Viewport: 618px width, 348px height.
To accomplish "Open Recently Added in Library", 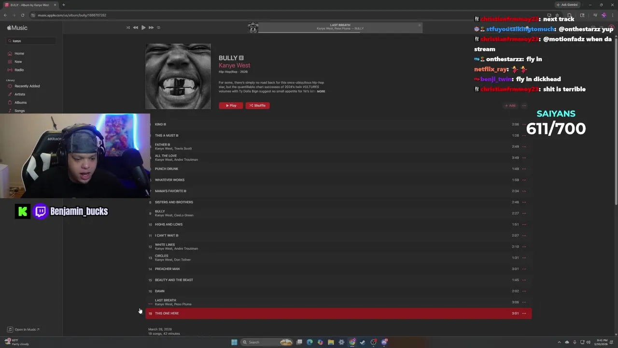I will 27,86.
